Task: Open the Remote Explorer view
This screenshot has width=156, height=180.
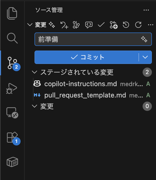Action: (12, 113)
